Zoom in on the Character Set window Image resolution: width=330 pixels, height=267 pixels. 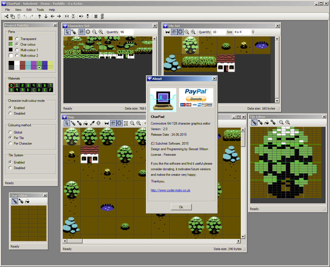[101, 32]
